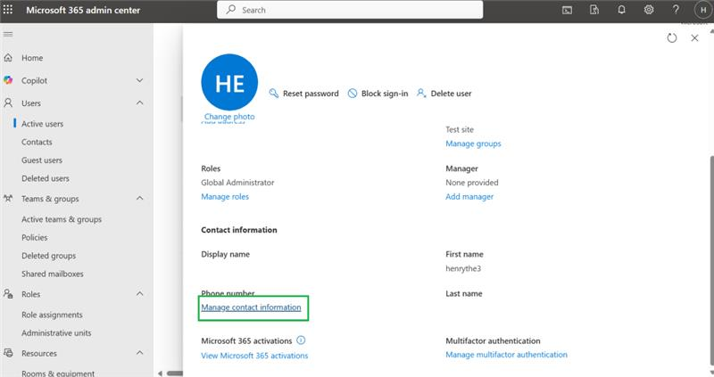This screenshot has width=714, height=377.
Task: Open Contacts under Users
Action: coord(37,142)
